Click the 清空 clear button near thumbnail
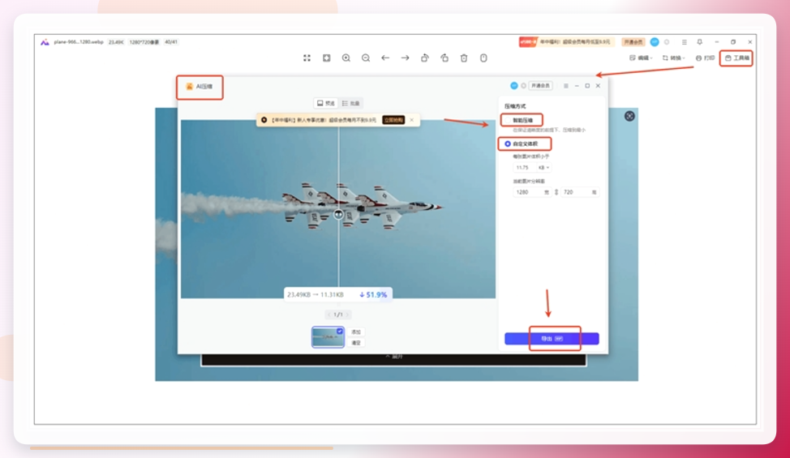 tap(356, 343)
